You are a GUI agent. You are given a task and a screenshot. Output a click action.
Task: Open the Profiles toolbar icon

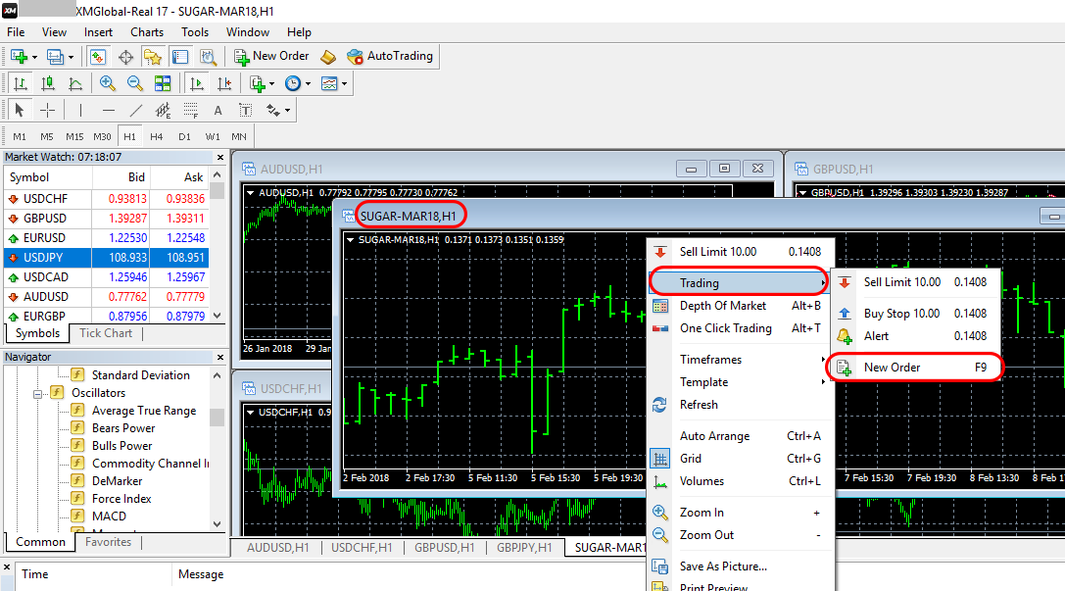[54, 57]
